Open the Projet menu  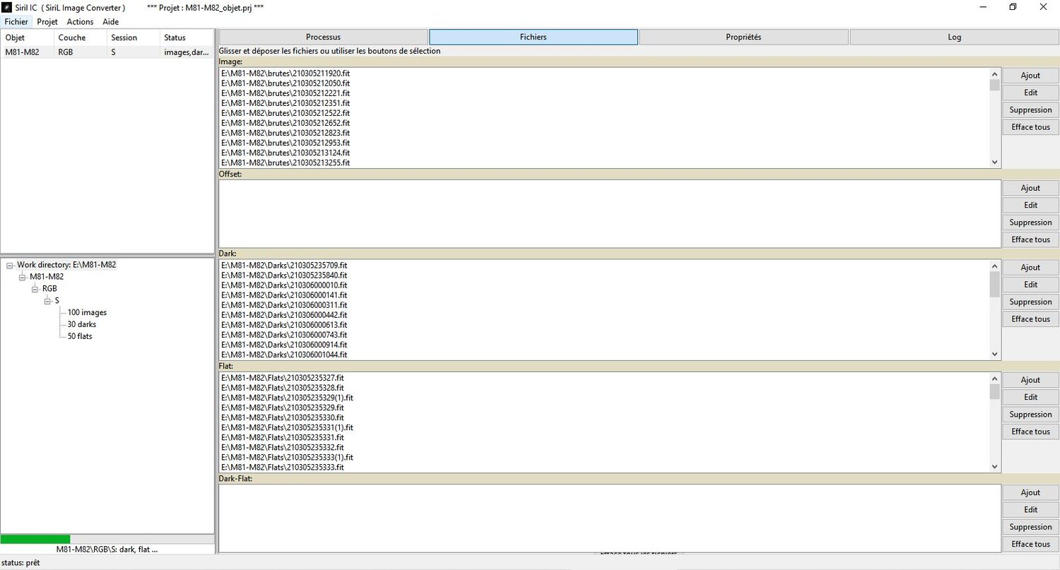[x=47, y=22]
